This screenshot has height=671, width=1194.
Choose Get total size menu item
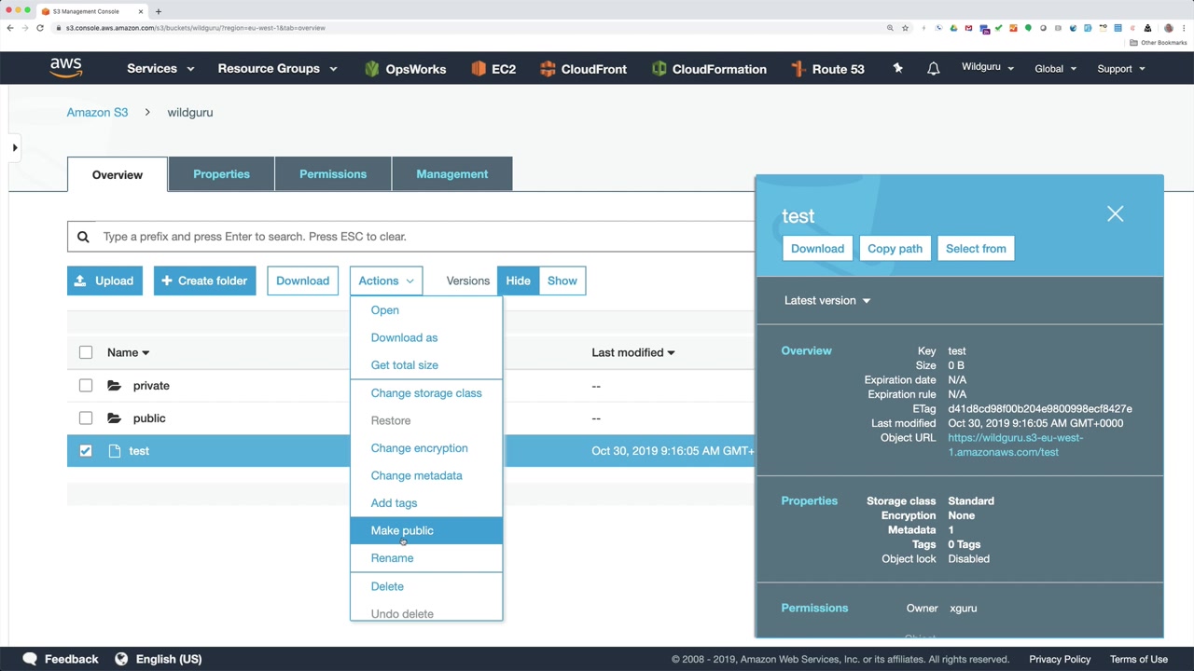(x=426, y=365)
